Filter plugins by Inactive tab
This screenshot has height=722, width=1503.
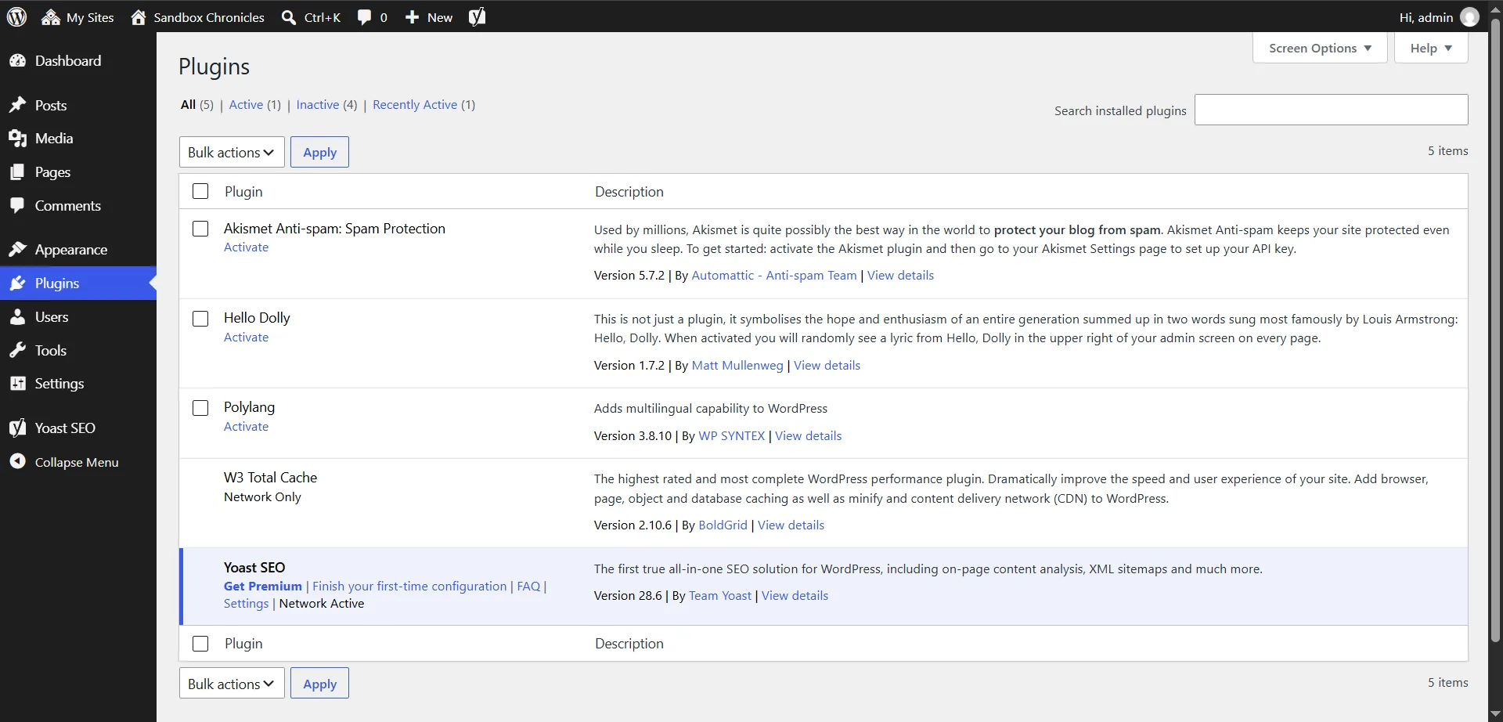click(318, 105)
